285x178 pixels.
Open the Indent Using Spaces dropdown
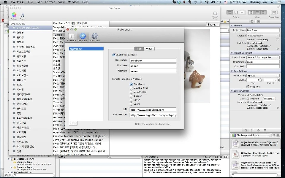click(263, 76)
